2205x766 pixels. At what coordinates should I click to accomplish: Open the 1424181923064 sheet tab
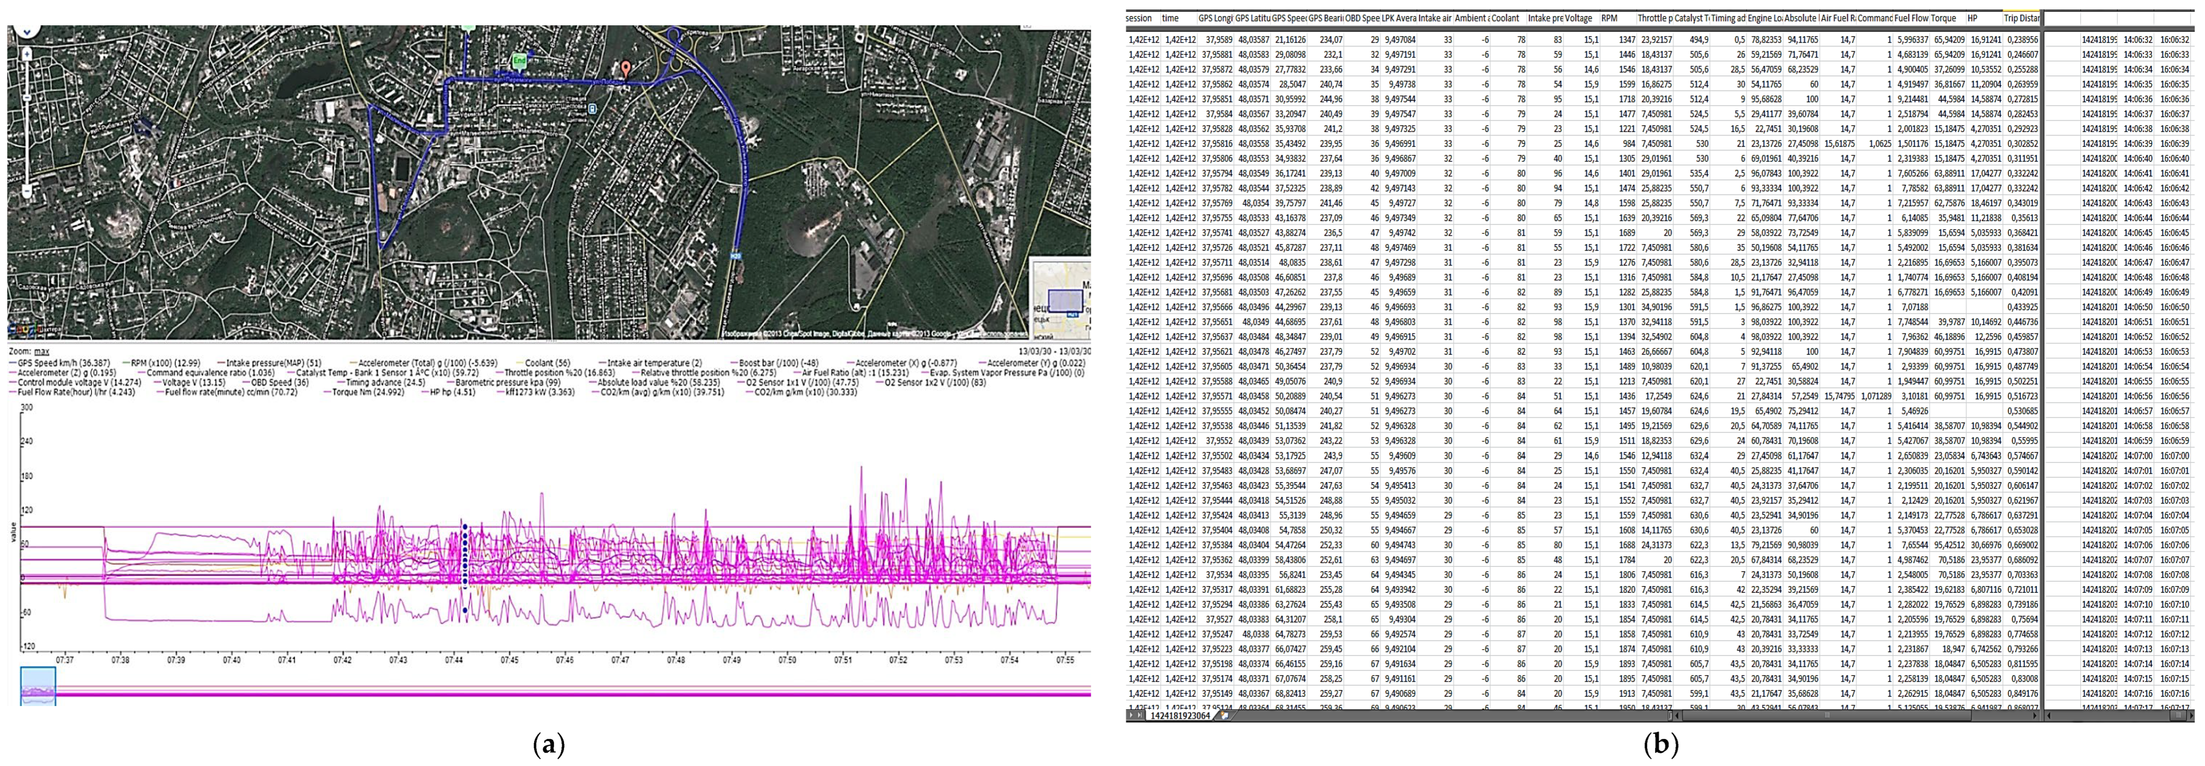tap(1180, 716)
